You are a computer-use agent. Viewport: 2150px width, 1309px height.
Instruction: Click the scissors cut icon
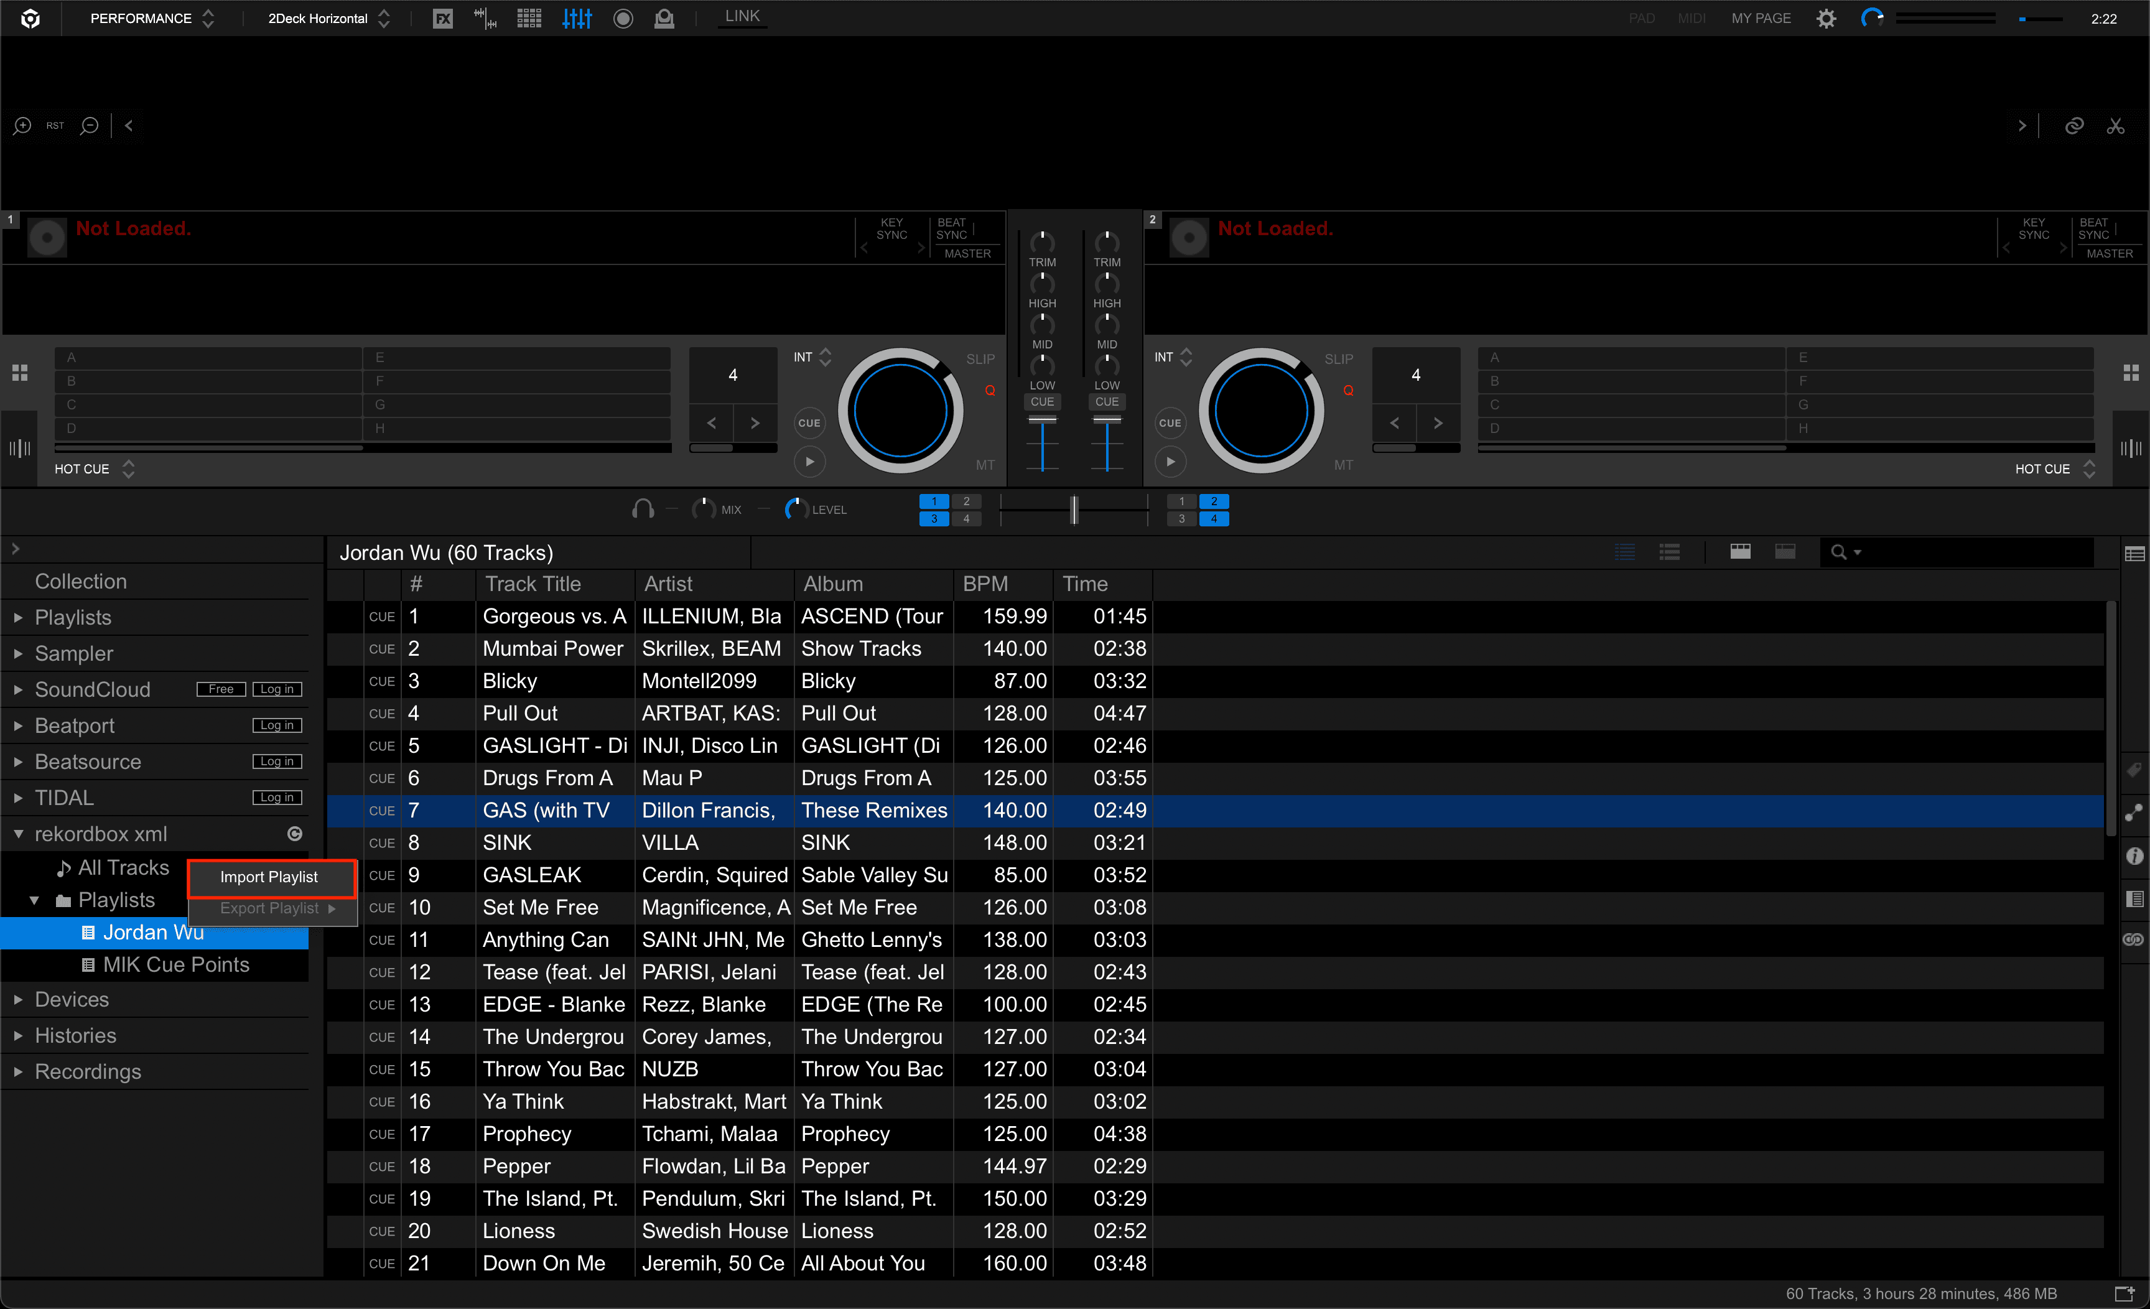click(x=2116, y=126)
